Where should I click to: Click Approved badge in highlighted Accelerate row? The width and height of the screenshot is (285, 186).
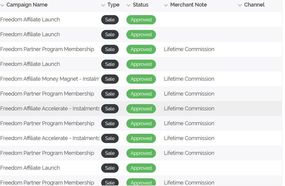coord(141,109)
